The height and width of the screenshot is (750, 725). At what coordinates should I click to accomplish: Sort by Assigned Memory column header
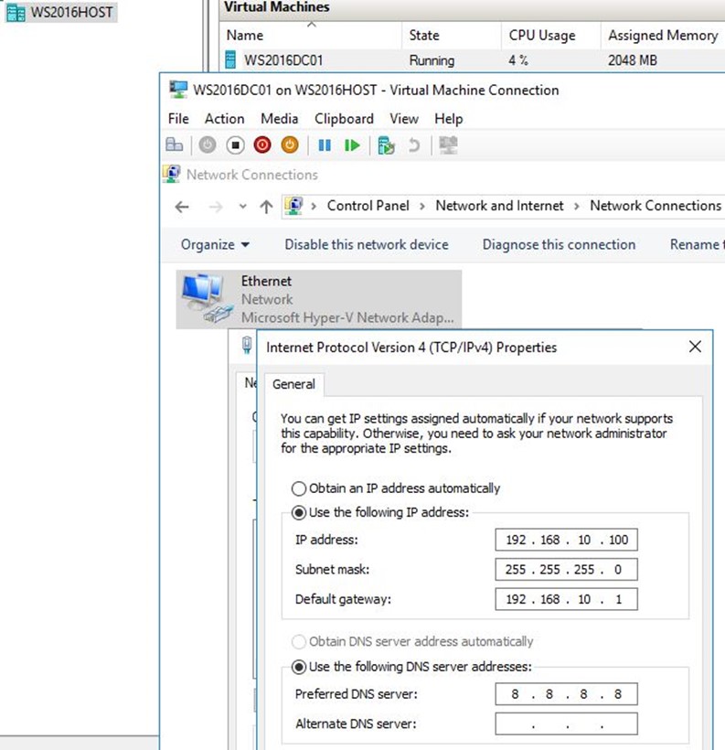click(x=663, y=36)
